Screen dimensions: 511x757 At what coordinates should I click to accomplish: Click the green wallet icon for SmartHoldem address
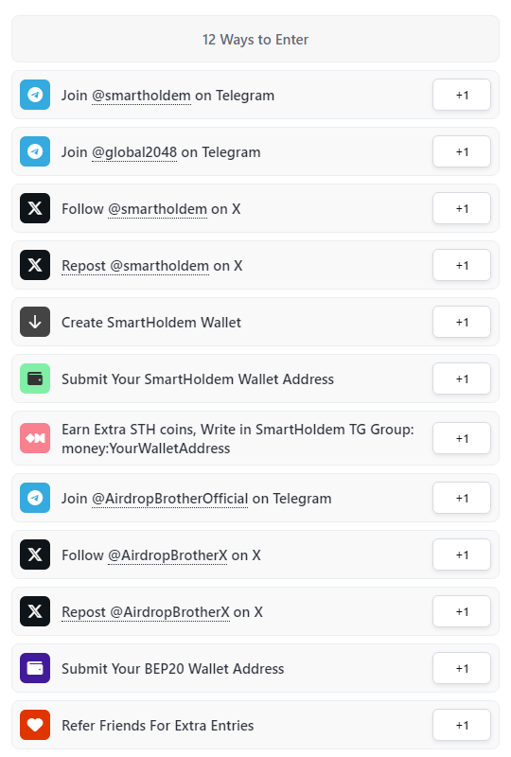tap(35, 378)
